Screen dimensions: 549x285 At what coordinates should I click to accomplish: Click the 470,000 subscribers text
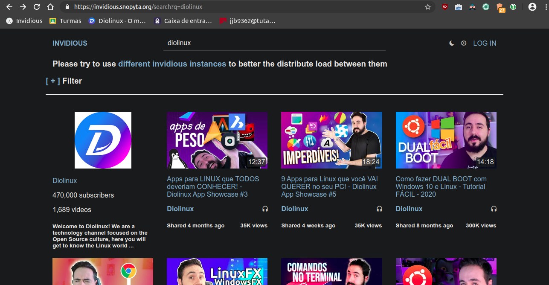tap(83, 195)
